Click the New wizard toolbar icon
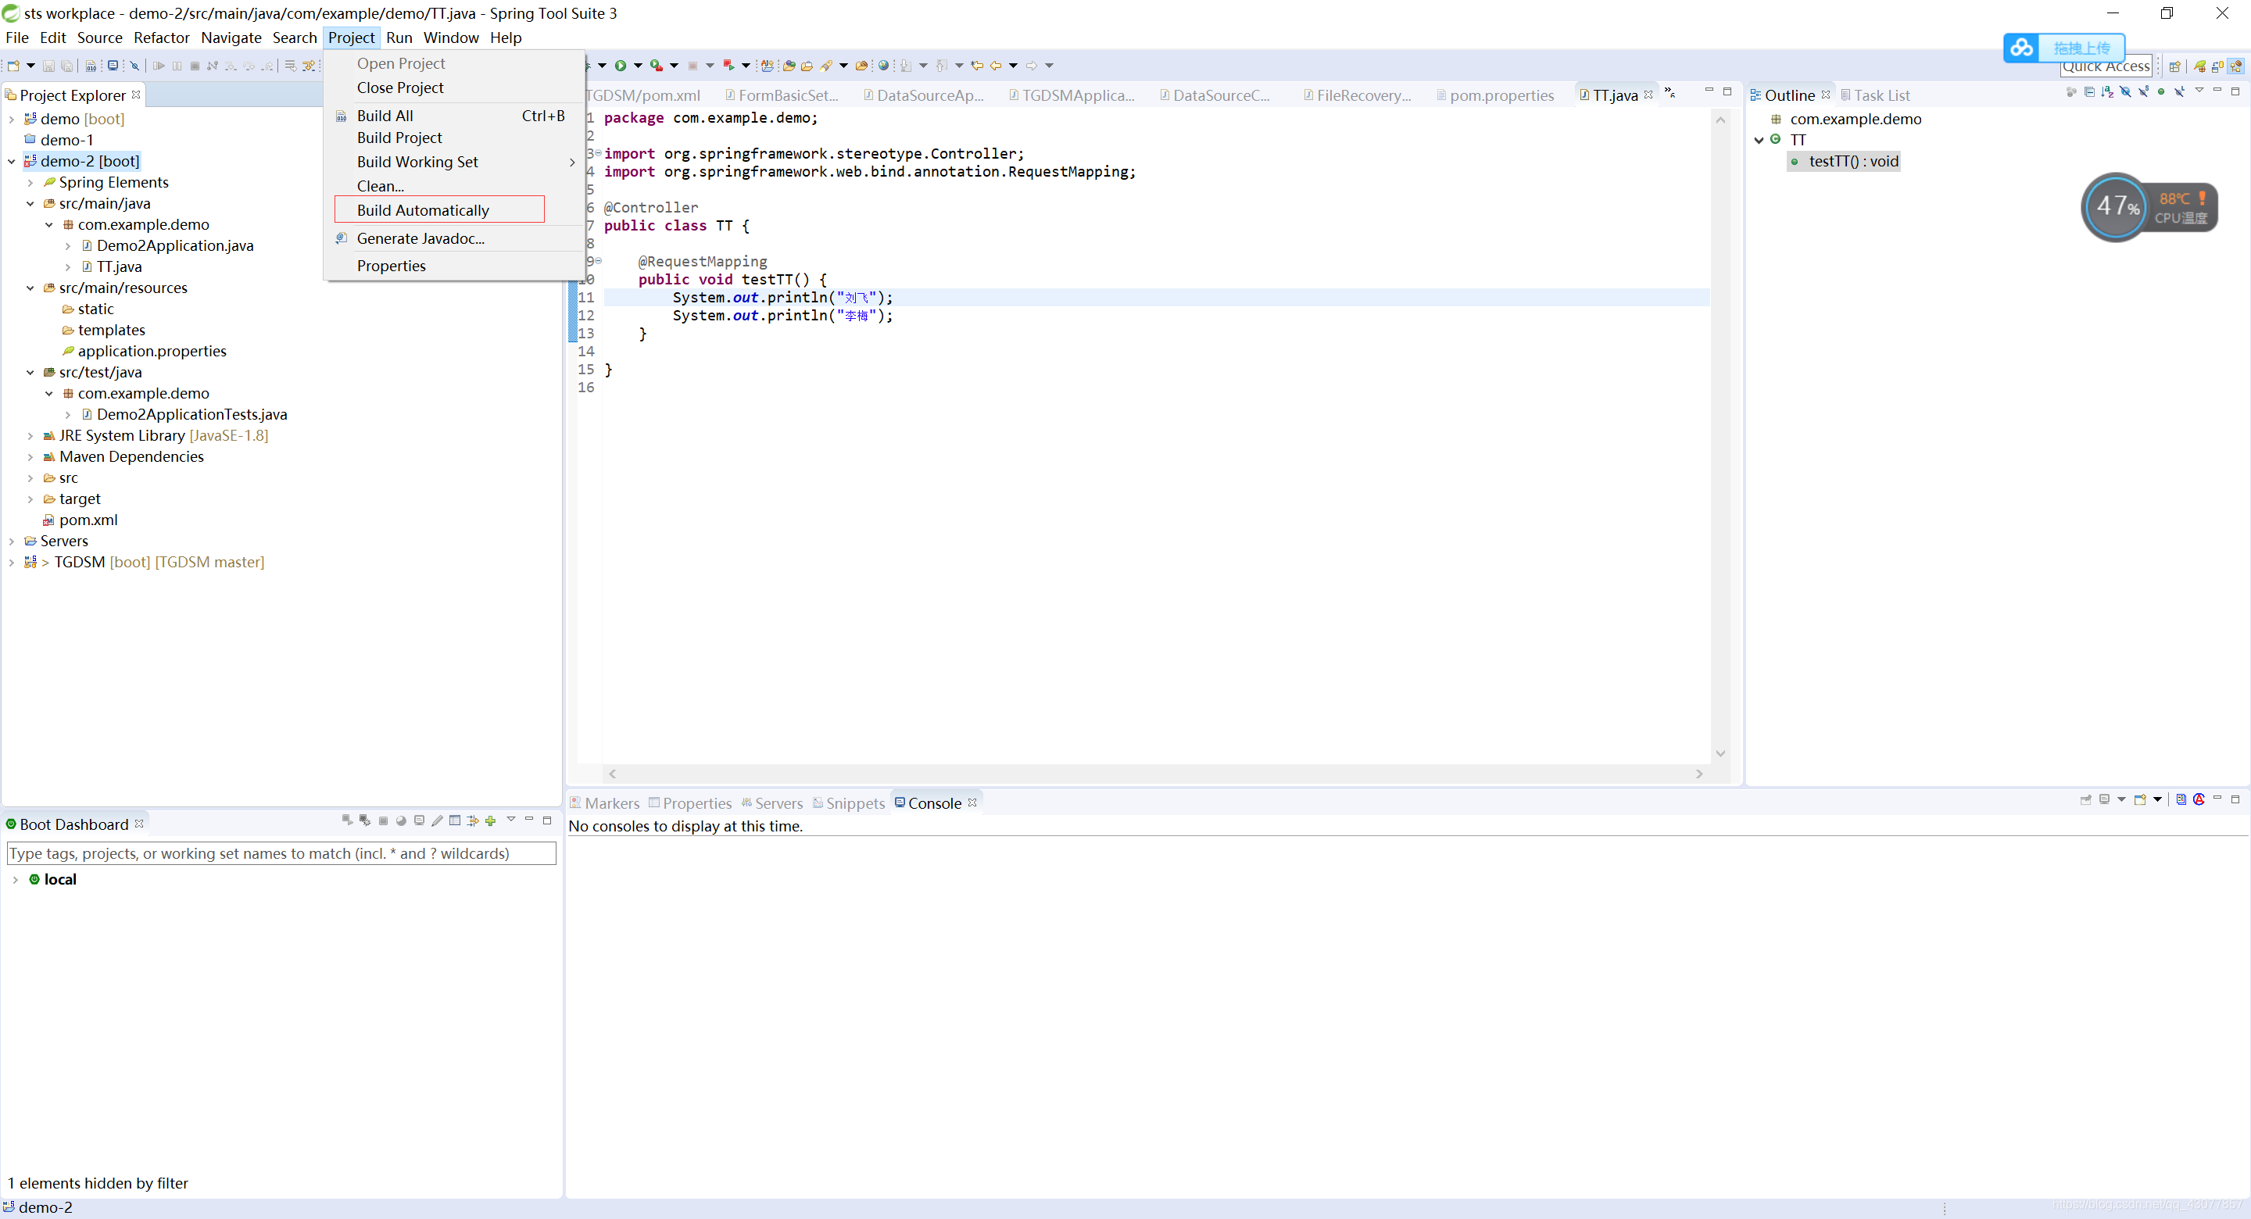This screenshot has width=2251, height=1219. click(x=13, y=66)
